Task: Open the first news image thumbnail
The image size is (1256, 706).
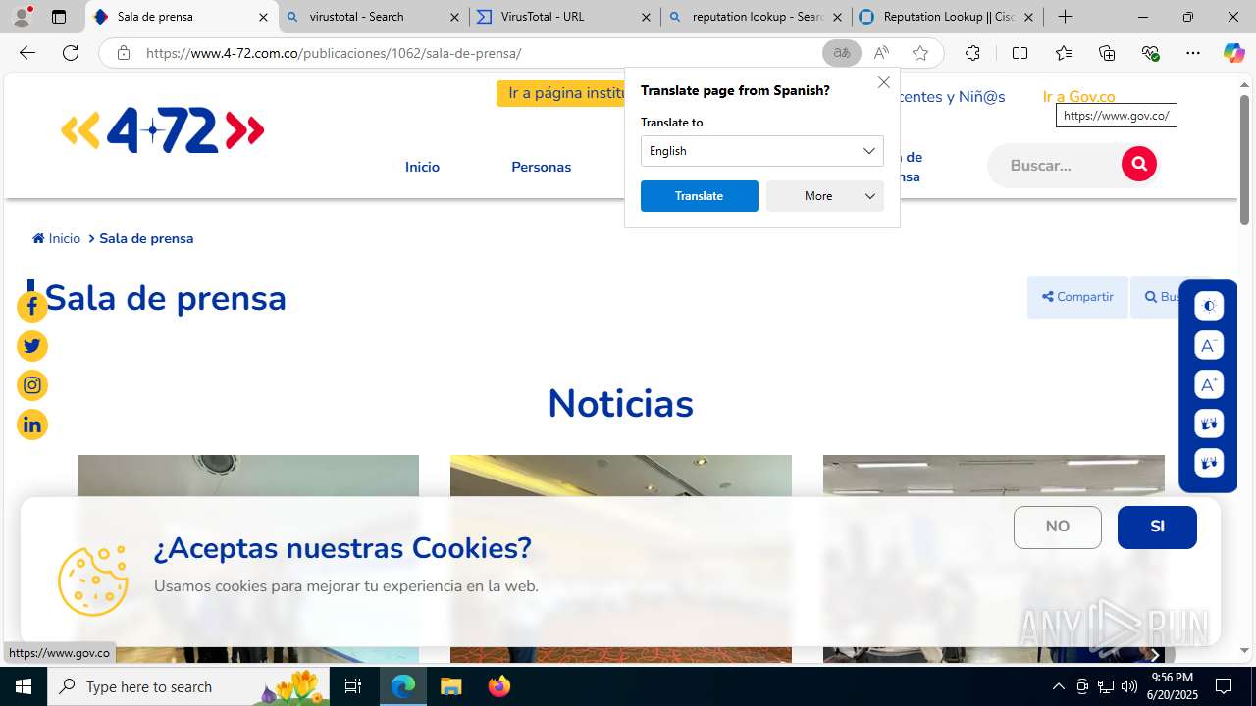Action: click(248, 559)
